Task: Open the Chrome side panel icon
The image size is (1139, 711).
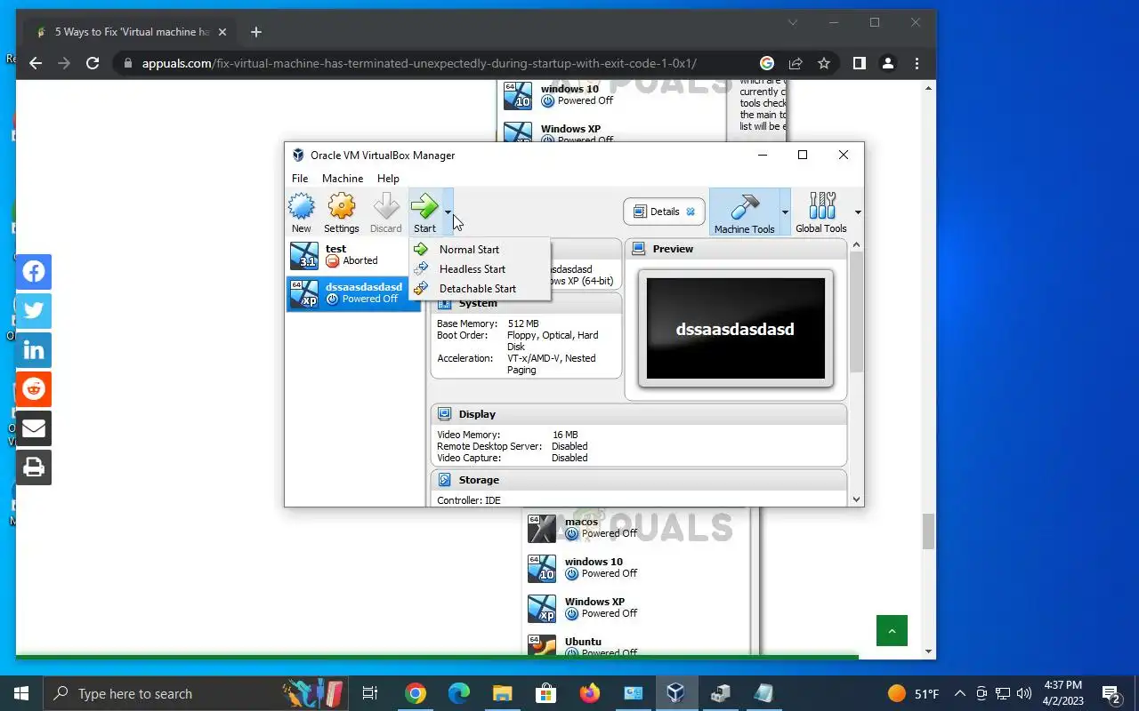Action: coord(859,63)
